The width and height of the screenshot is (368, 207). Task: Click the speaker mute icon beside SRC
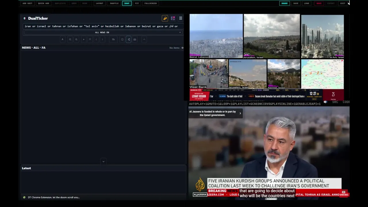[325, 102]
